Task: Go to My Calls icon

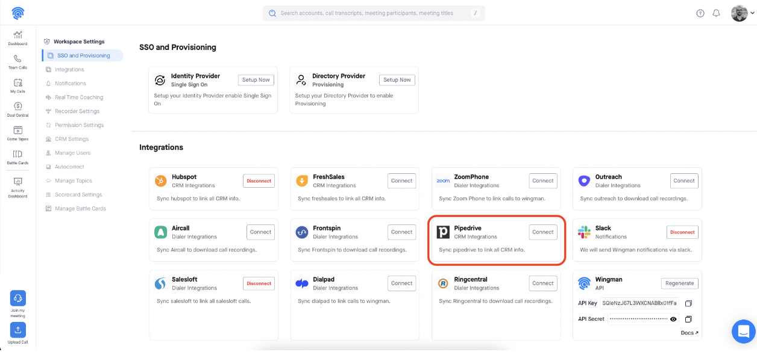Action: 17,83
